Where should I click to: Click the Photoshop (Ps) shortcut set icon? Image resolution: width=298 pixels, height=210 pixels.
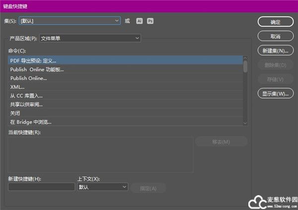point(150,21)
